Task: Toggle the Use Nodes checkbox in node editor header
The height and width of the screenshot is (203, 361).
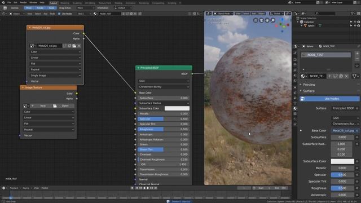Action: 59,14
